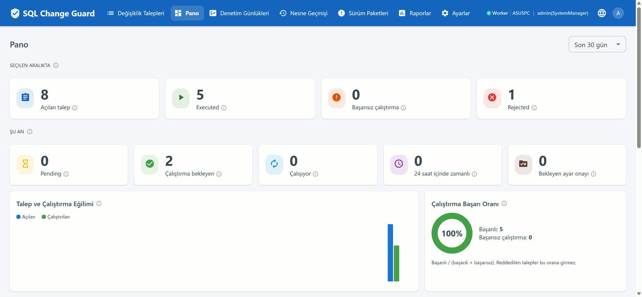Click info icon beside 24 saat içinde zamanlı
The width and height of the screenshot is (642, 297).
point(475,174)
